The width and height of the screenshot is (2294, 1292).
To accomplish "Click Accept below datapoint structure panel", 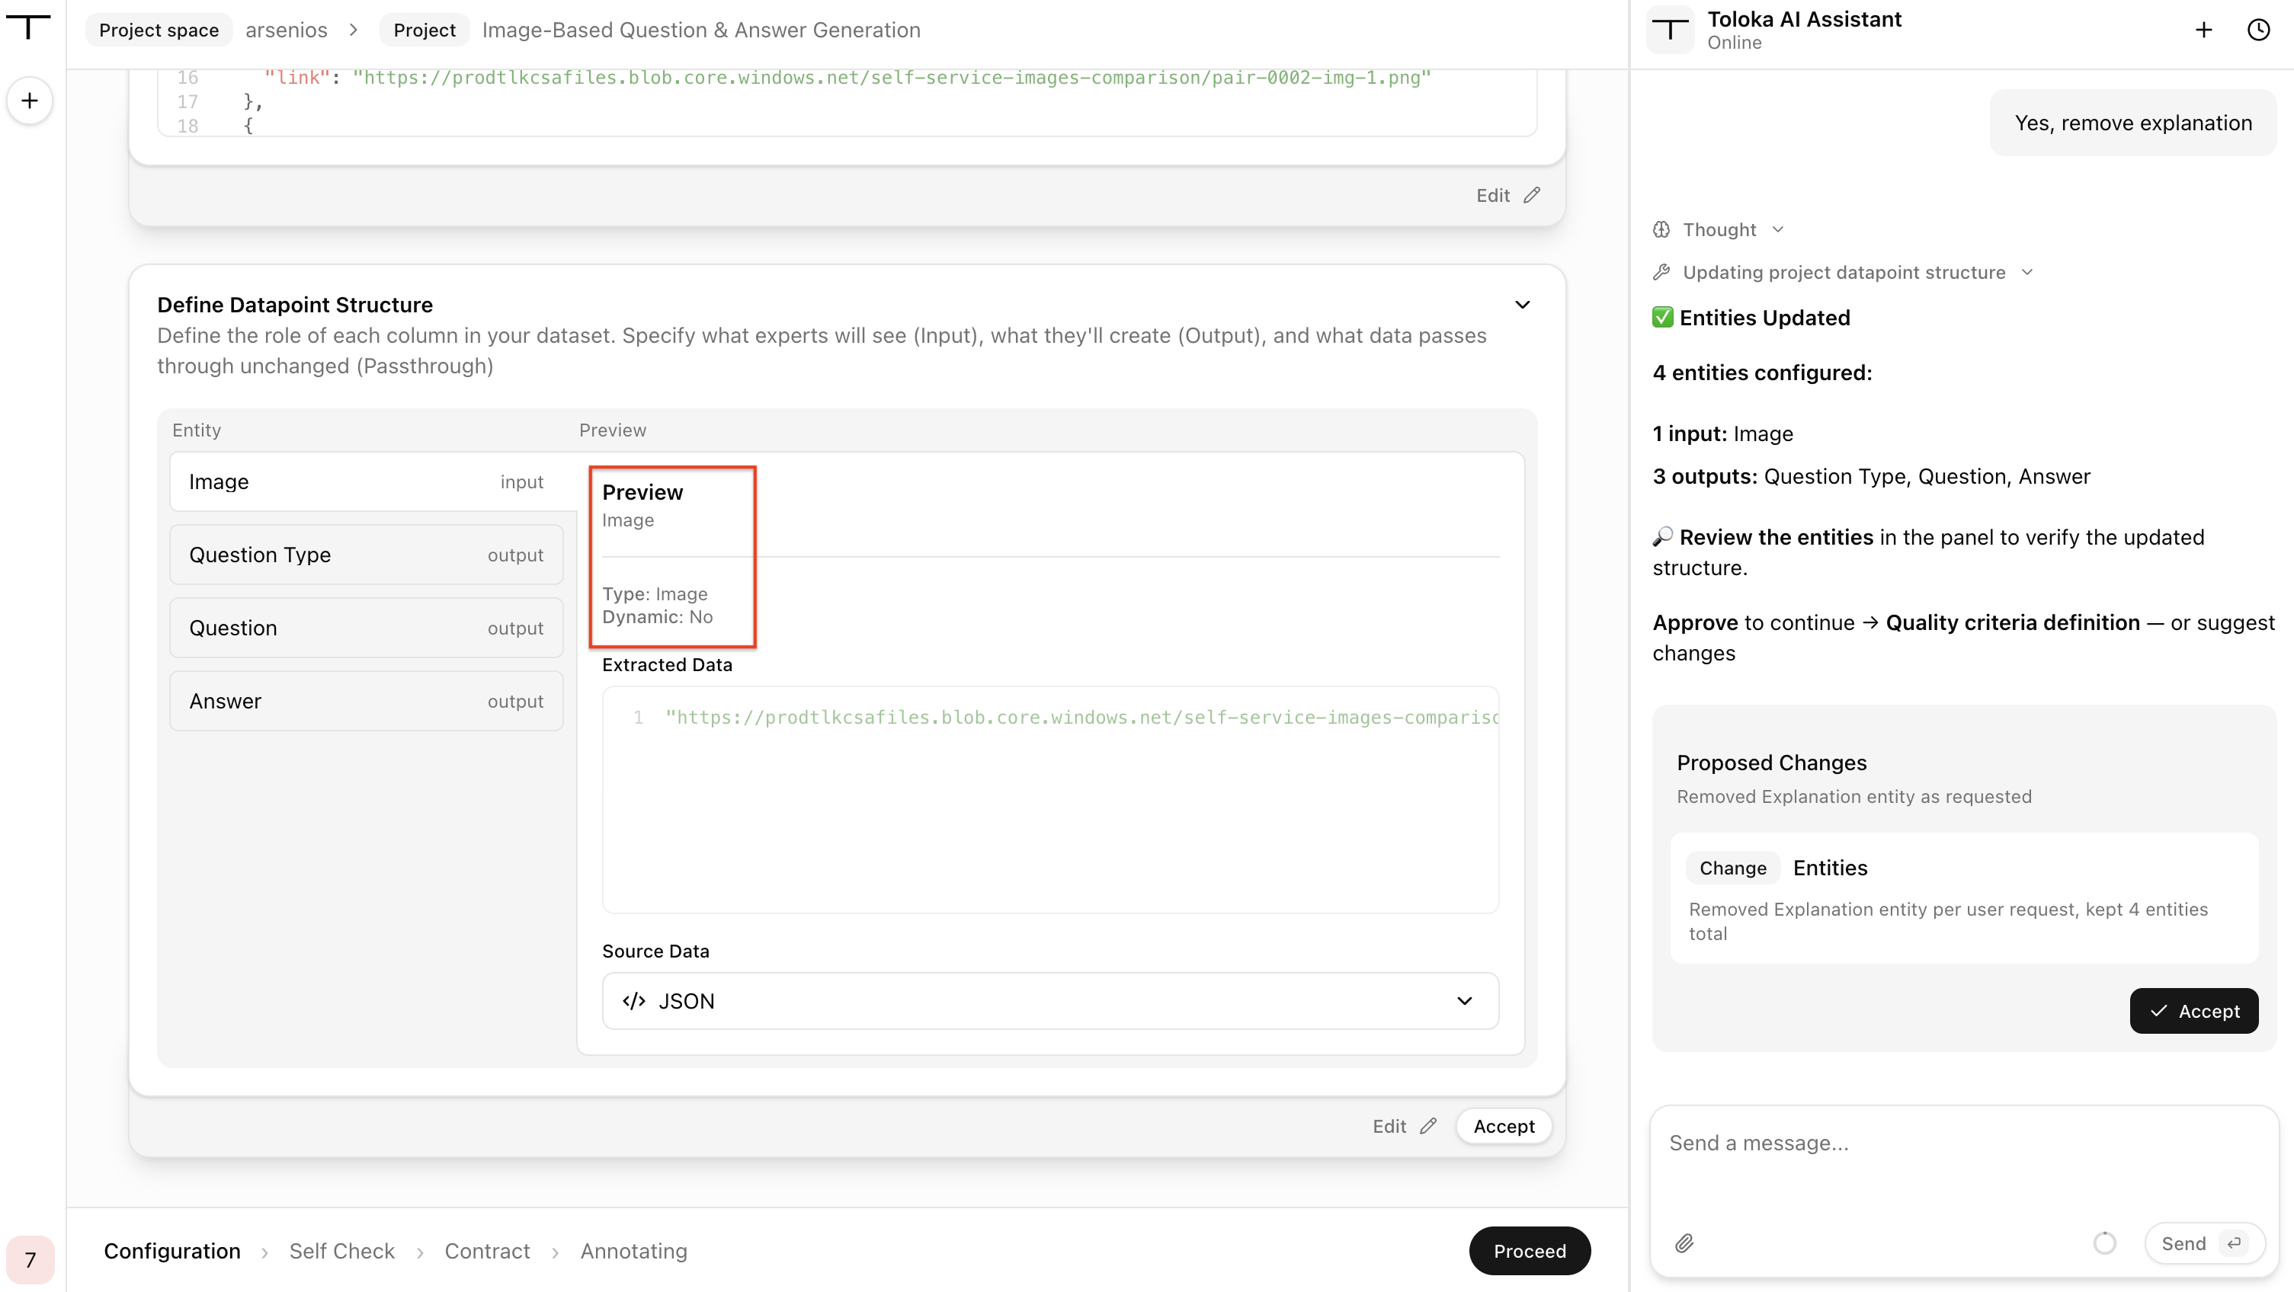I will (x=1503, y=1127).
